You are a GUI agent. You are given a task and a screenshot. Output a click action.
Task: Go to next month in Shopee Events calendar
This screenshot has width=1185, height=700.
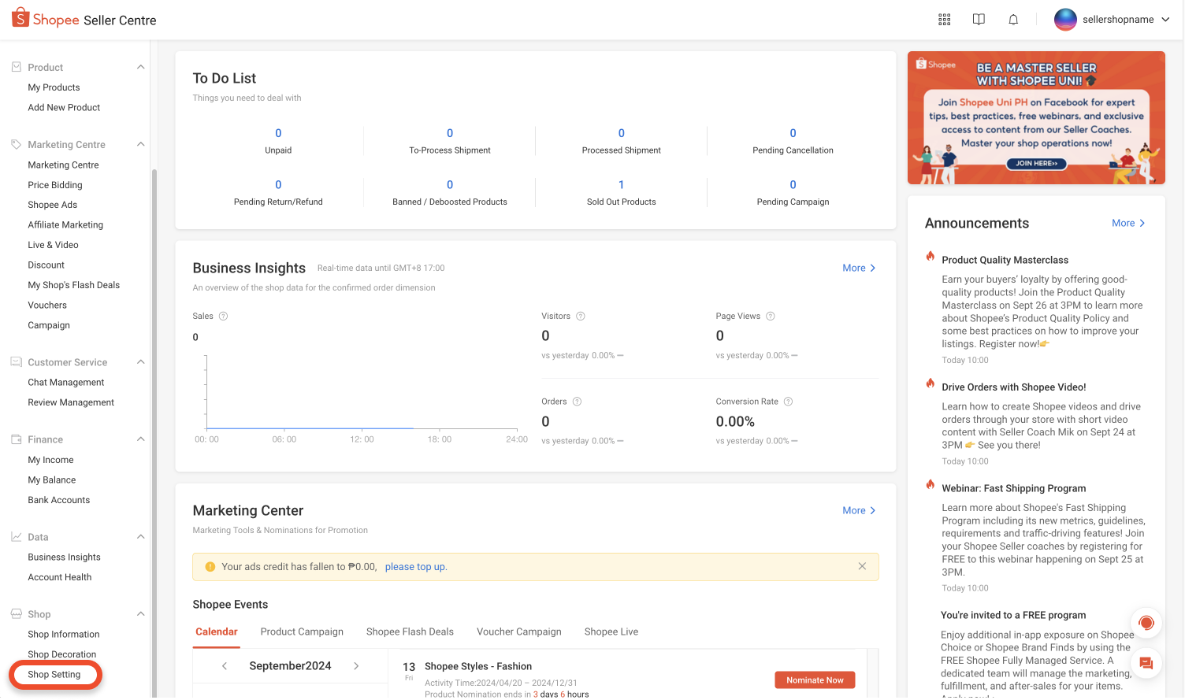356,665
